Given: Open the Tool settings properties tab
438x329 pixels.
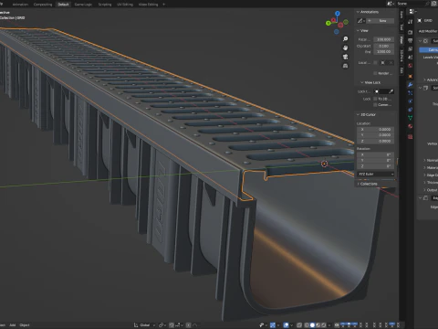Looking at the screenshot, I should [x=411, y=22].
